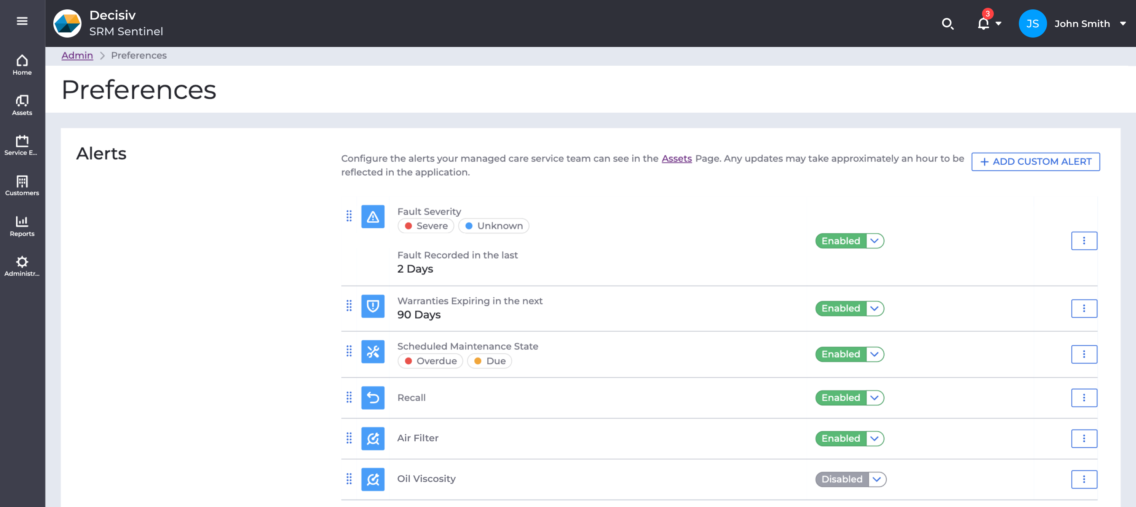
Task: Expand Scheduled Maintenance status dropdown arrow
Action: (874, 354)
